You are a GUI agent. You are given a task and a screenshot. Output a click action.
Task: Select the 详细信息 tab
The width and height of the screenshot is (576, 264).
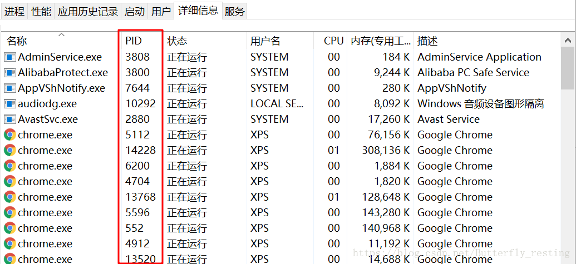pyautogui.click(x=198, y=10)
